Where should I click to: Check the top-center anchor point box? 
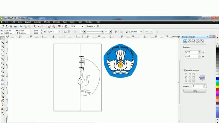[190, 74]
